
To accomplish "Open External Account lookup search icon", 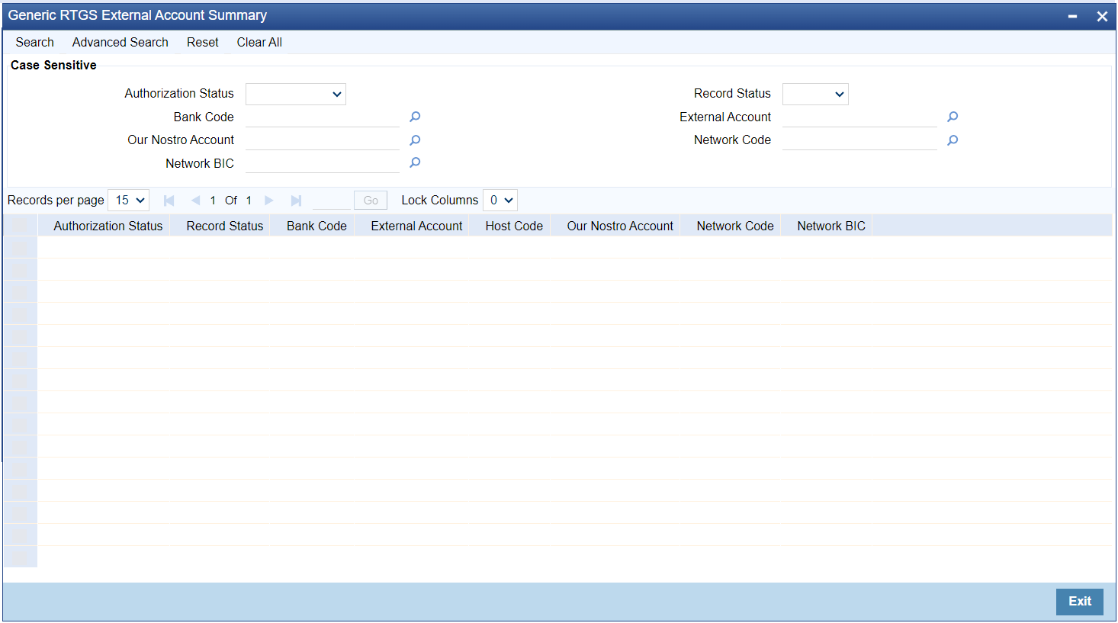I will [953, 117].
